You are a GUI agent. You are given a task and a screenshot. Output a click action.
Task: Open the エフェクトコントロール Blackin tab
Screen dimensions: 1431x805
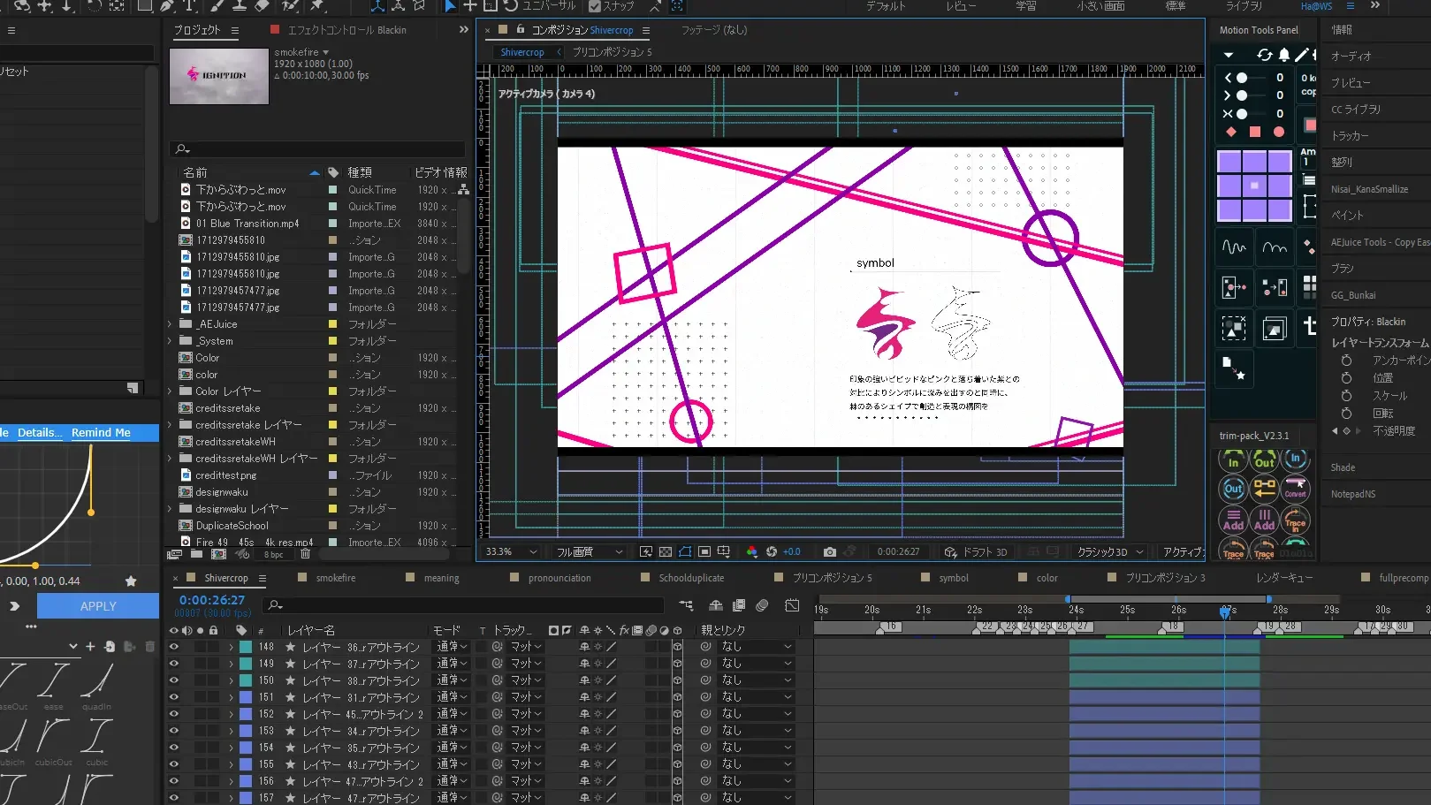(x=346, y=30)
